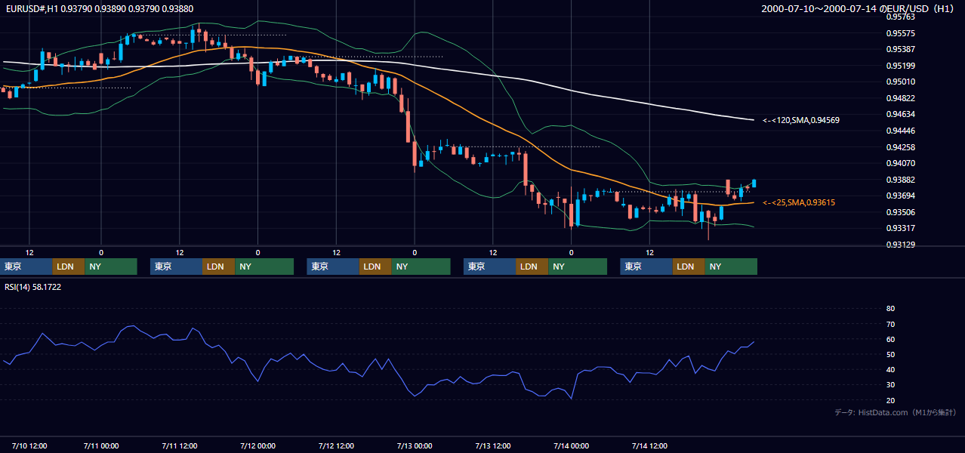Click the 7/12 00:00 time axis label

pyautogui.click(x=258, y=445)
